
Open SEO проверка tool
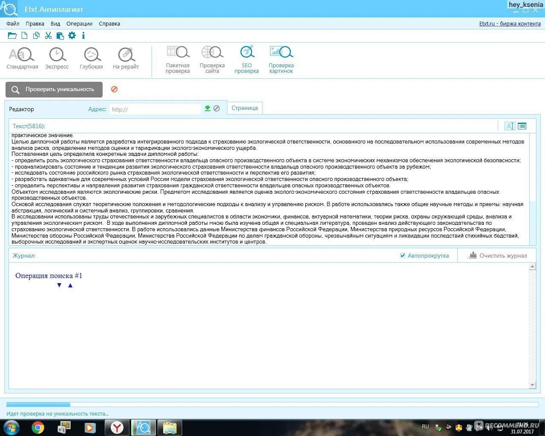pyautogui.click(x=247, y=60)
